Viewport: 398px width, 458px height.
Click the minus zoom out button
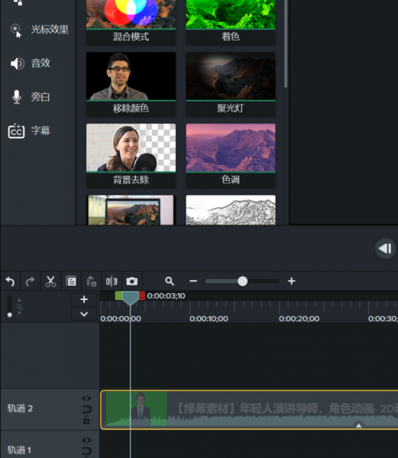pos(193,281)
